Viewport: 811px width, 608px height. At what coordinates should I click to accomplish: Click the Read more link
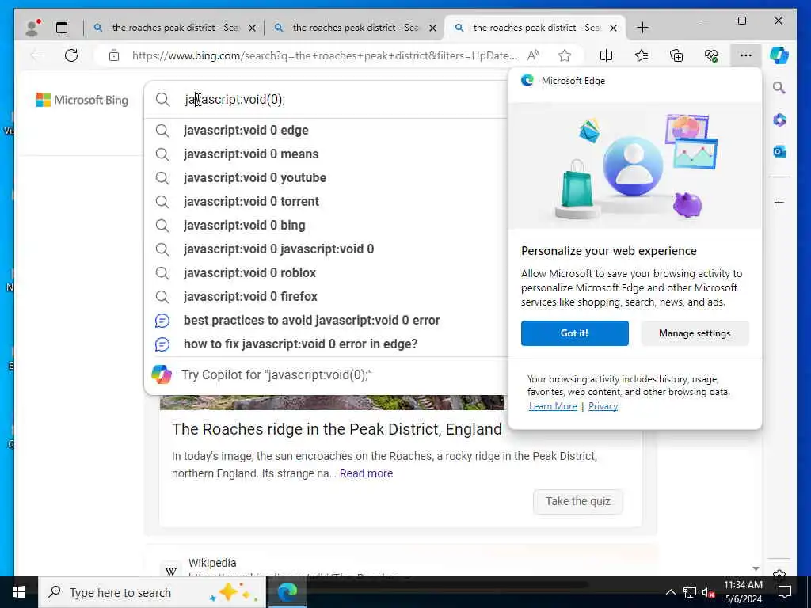366,473
